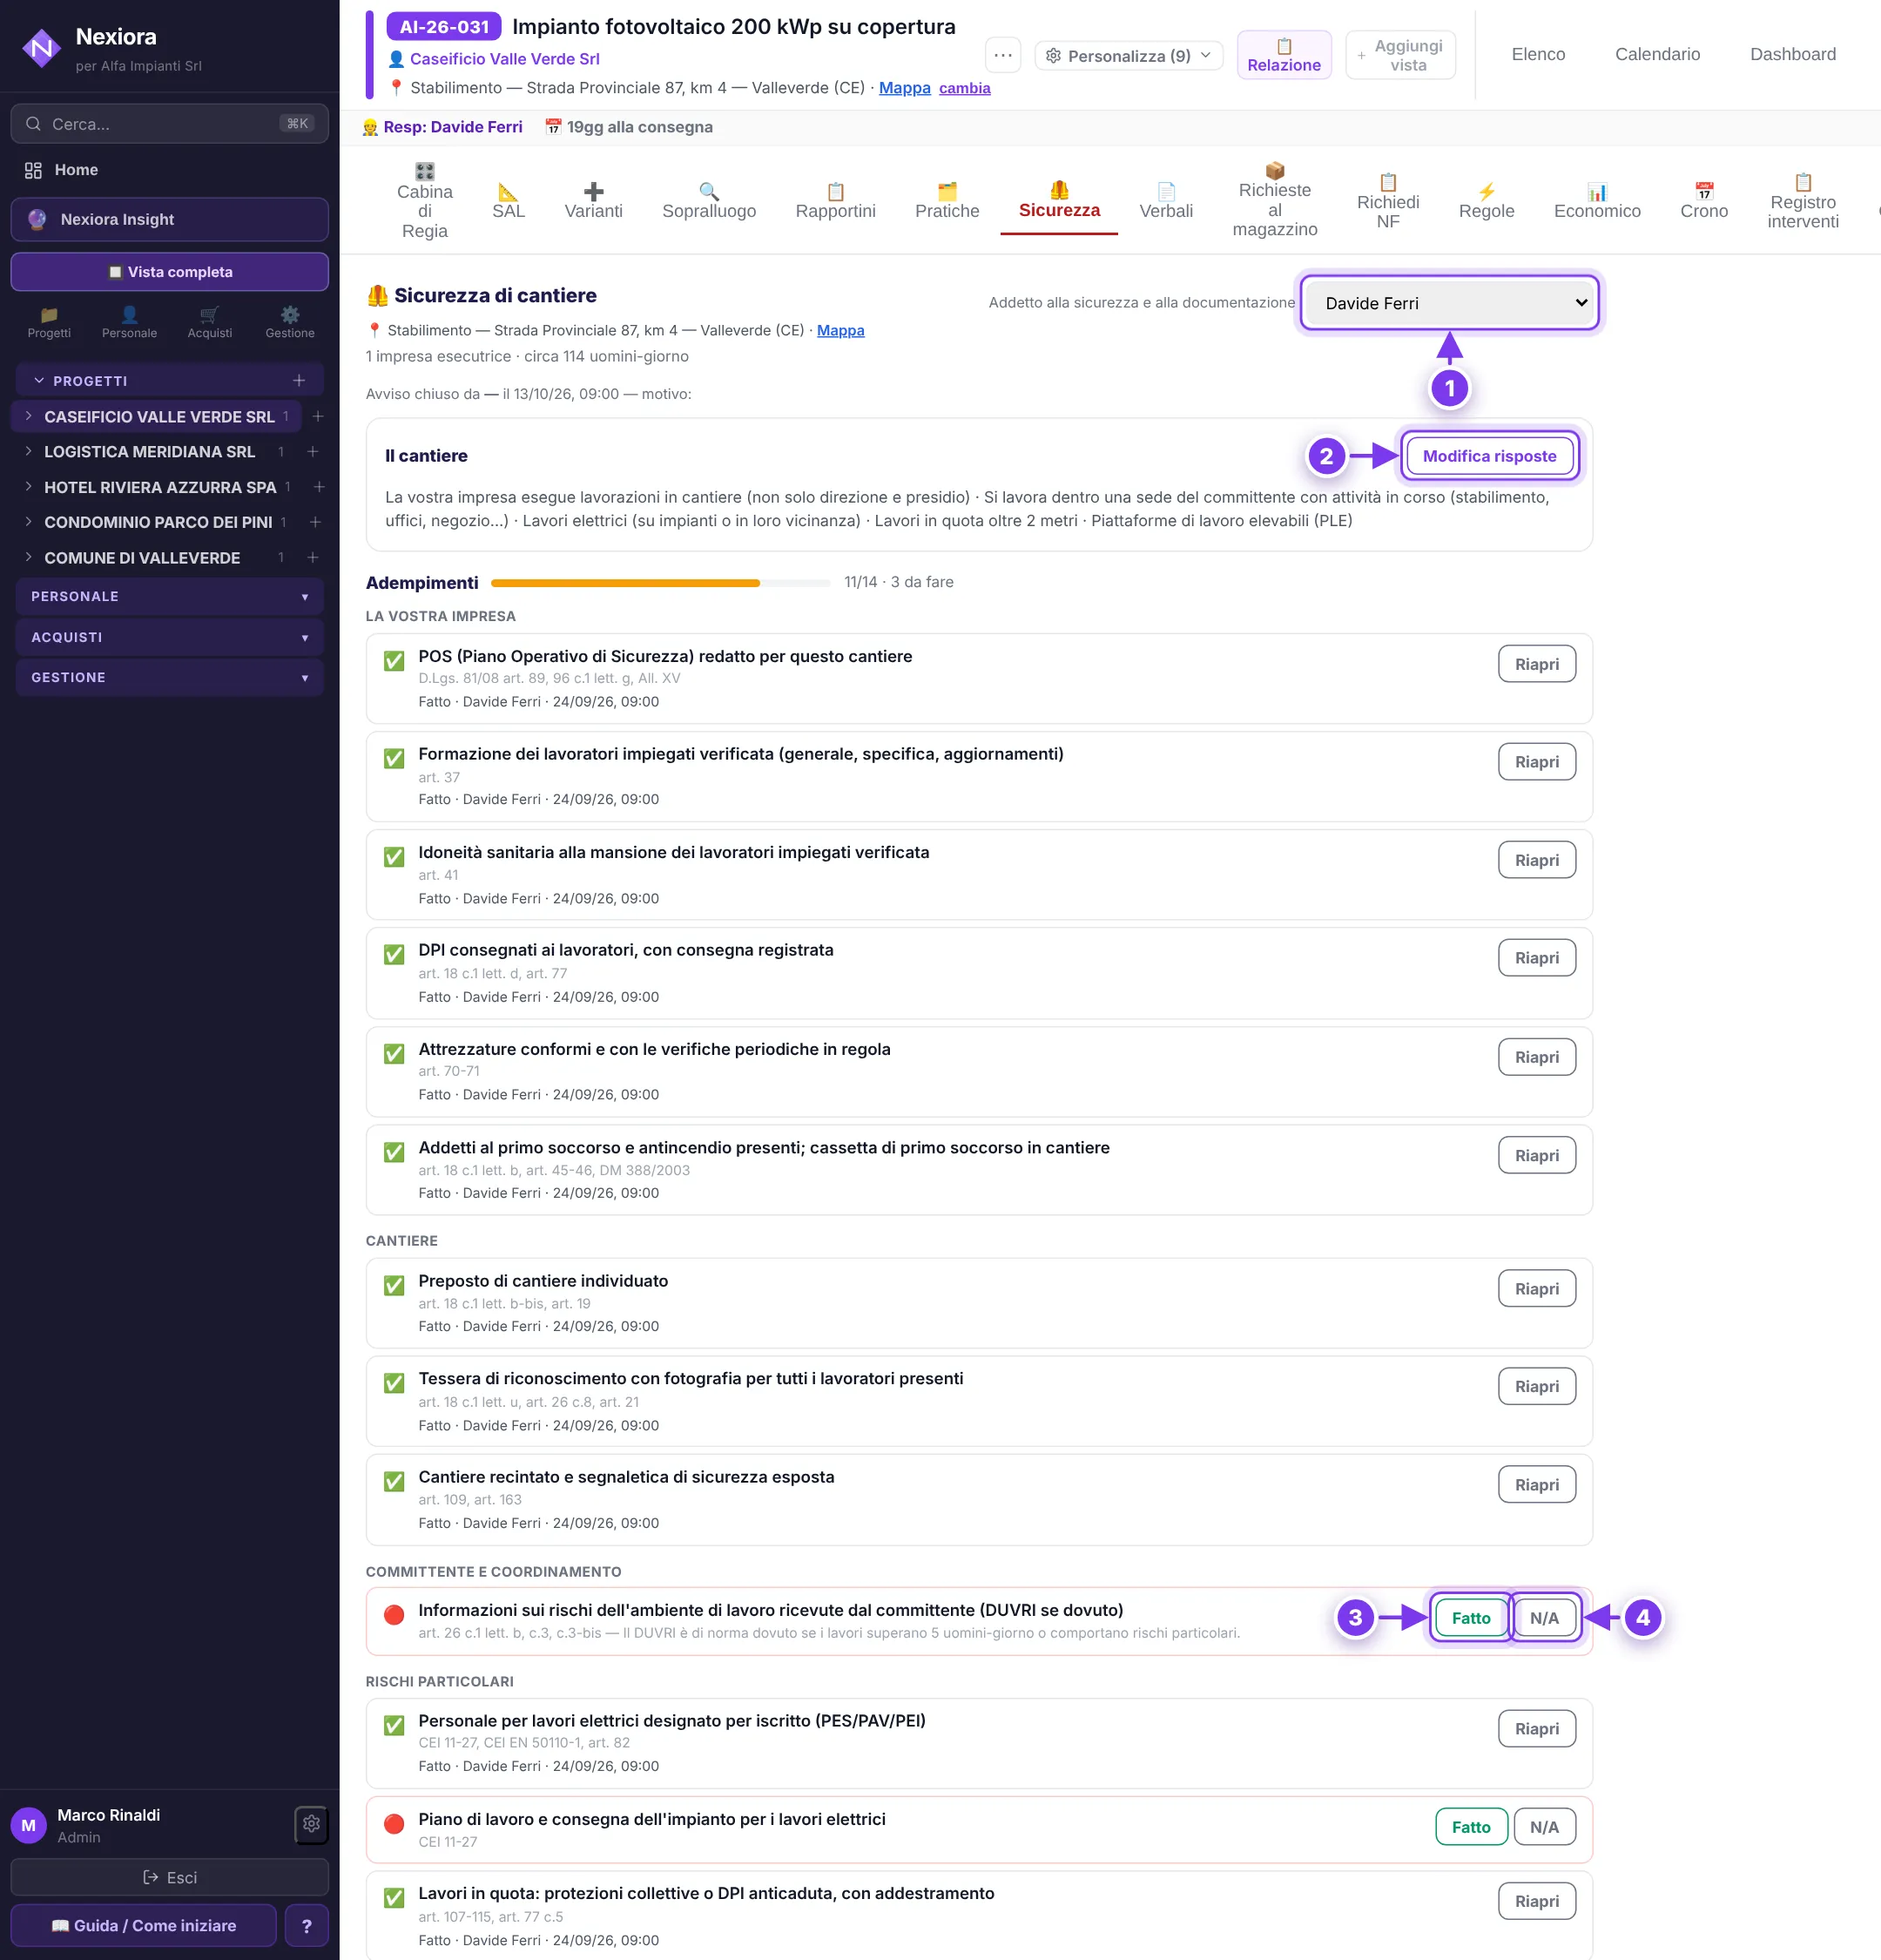Expand the GESTIONE sidebar section
The image size is (1881, 1960).
pos(170,677)
